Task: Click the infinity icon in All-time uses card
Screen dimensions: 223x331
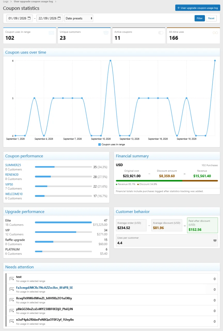Action: pyautogui.click(x=215, y=33)
